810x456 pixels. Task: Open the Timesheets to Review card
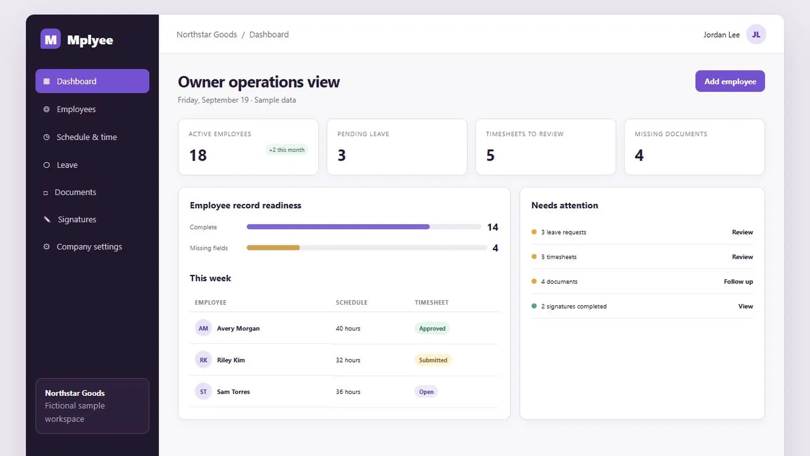tap(546, 147)
